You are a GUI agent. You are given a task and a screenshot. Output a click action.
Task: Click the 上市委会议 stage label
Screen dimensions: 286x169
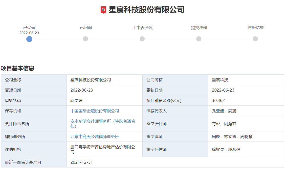click(x=142, y=28)
